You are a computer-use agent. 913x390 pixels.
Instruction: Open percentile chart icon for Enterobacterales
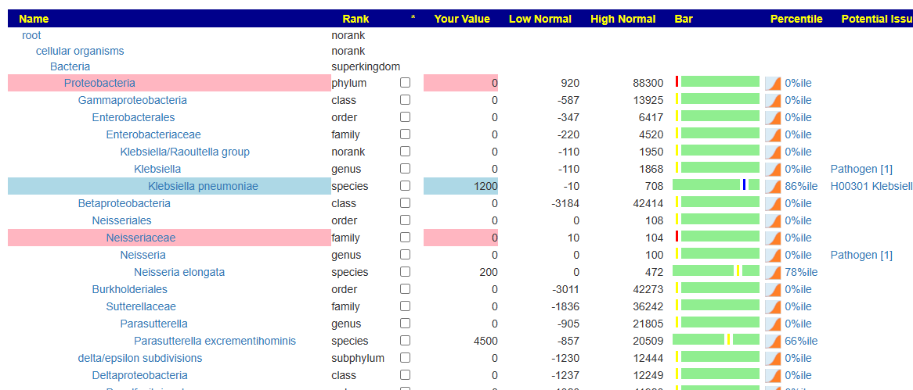773,117
